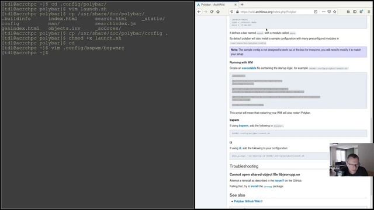Click the 'See also' heading
The image size is (374, 210).
237,195
